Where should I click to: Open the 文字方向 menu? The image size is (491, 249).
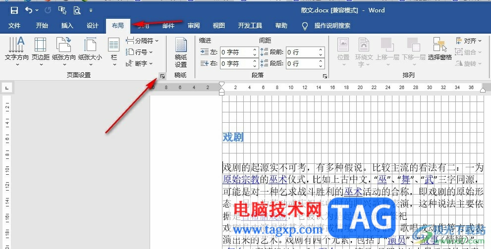[x=17, y=51]
